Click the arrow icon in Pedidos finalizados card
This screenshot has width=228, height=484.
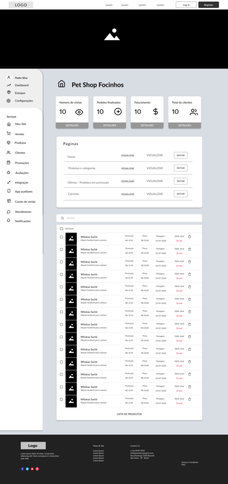(x=118, y=112)
